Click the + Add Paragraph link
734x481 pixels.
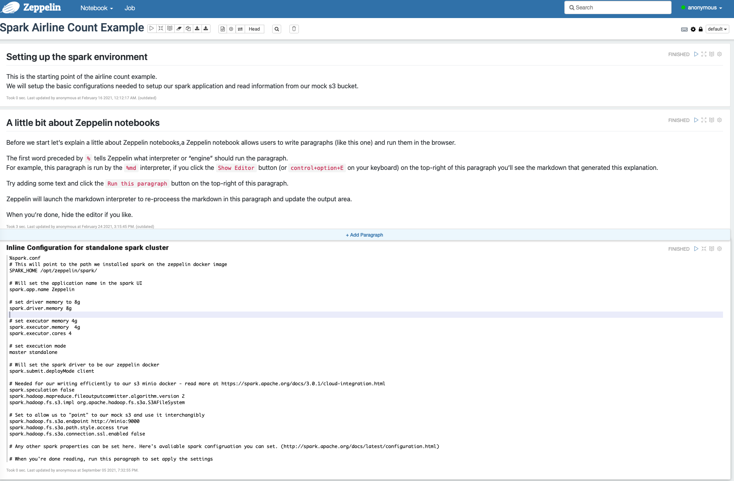click(364, 235)
